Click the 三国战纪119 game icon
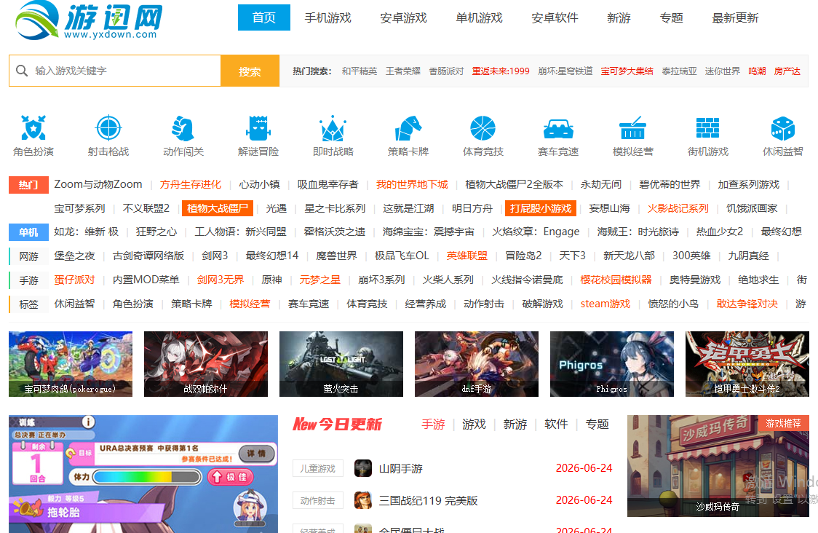The image size is (818, 533). [363, 500]
